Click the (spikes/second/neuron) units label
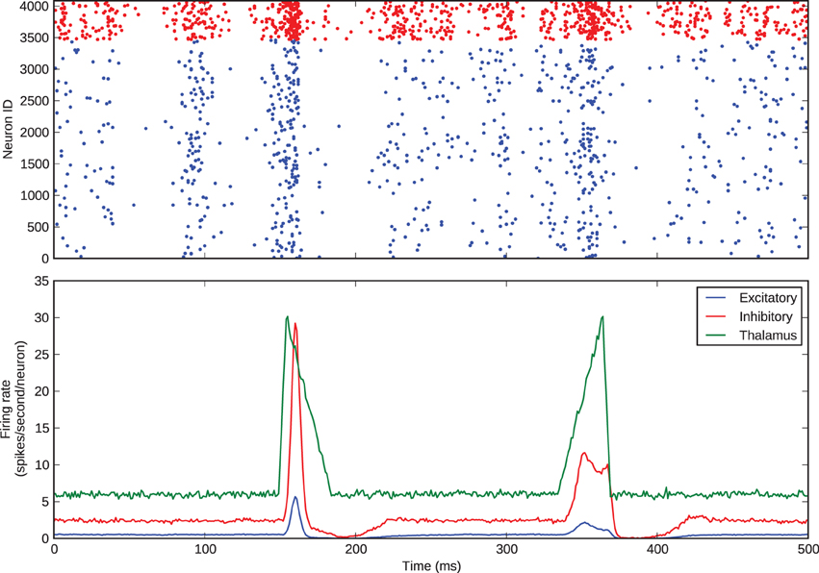This screenshot has width=819, height=573. click(22, 410)
